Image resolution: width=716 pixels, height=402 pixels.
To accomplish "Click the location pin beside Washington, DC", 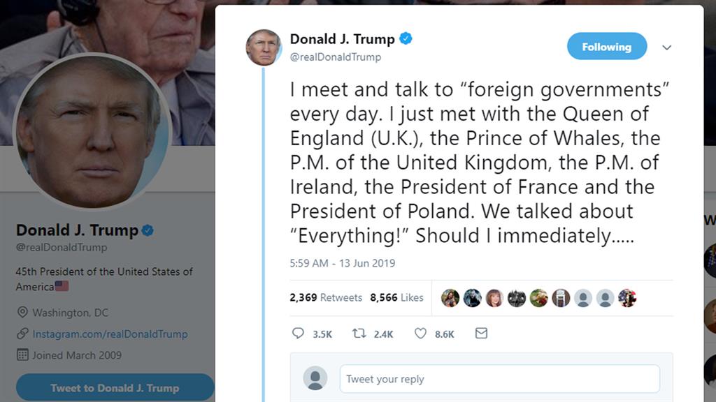I will pyautogui.click(x=22, y=313).
